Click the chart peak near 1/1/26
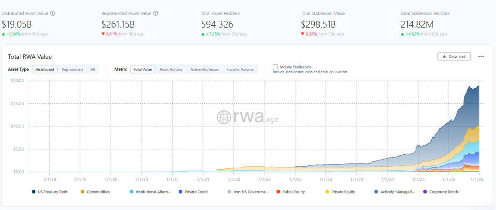The image size is (496, 210). click(478, 87)
